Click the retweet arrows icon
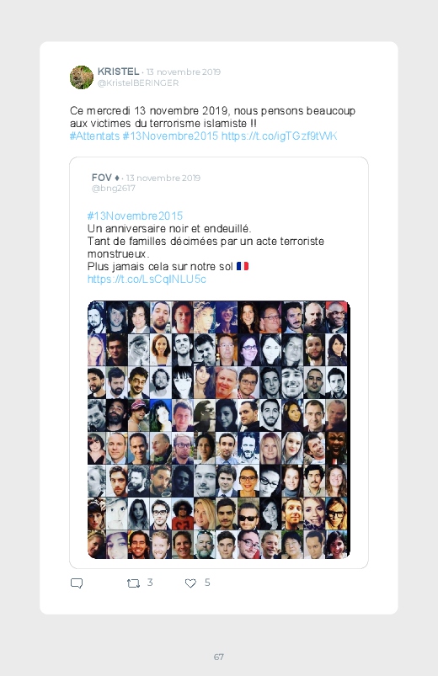 133,583
